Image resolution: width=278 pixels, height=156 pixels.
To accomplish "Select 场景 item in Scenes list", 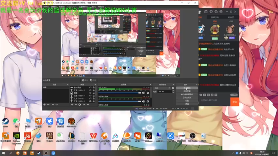I will pyautogui.click(x=56, y=88).
